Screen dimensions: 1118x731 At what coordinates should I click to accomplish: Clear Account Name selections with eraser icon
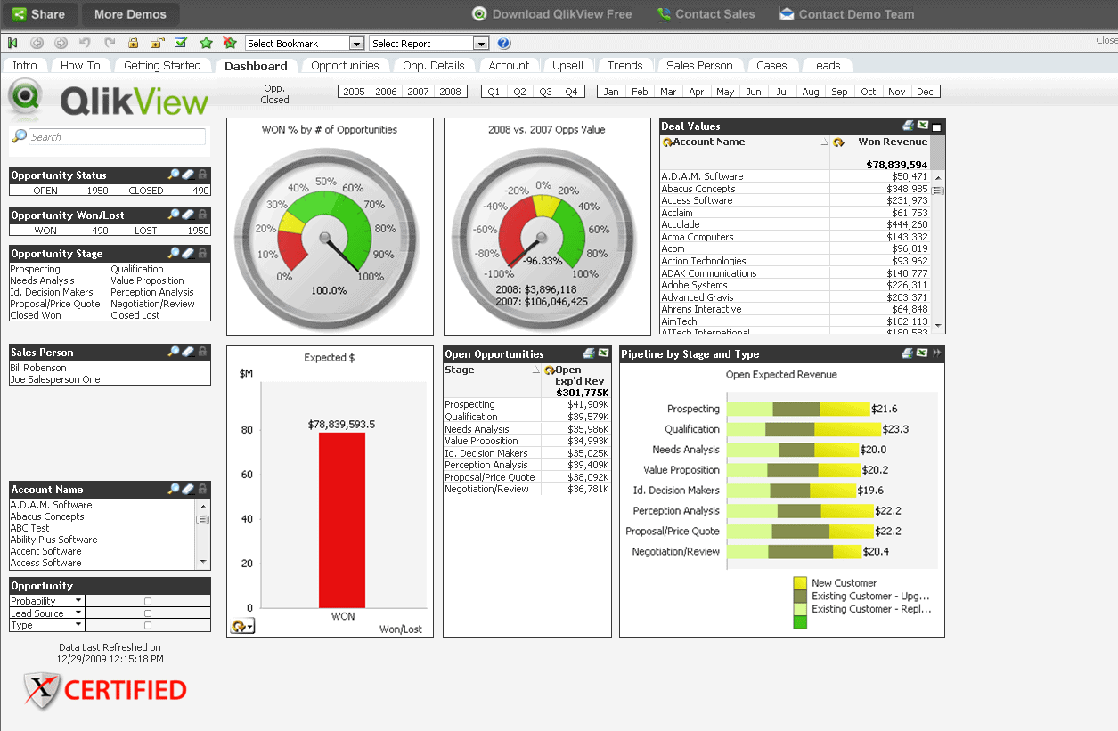coord(188,490)
